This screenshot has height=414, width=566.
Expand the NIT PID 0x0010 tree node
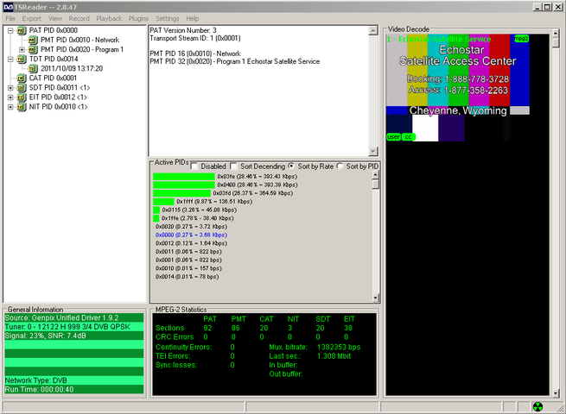tap(10, 107)
